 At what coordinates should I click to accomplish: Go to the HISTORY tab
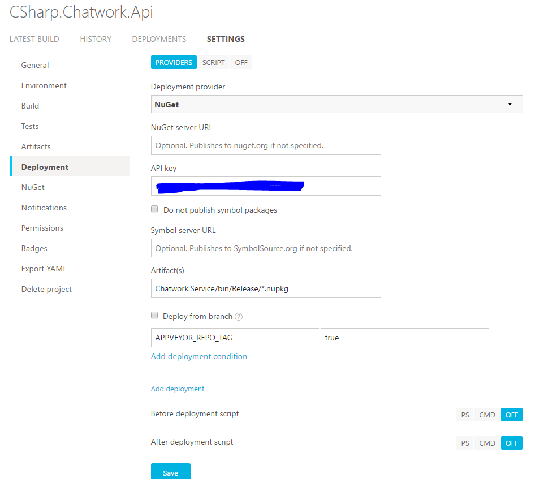[96, 39]
